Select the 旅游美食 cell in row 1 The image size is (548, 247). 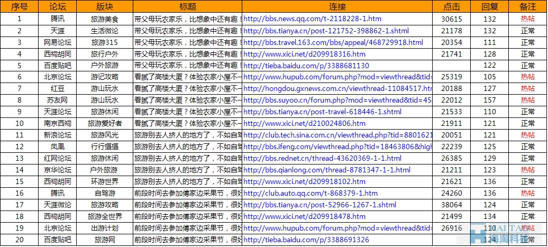point(105,19)
